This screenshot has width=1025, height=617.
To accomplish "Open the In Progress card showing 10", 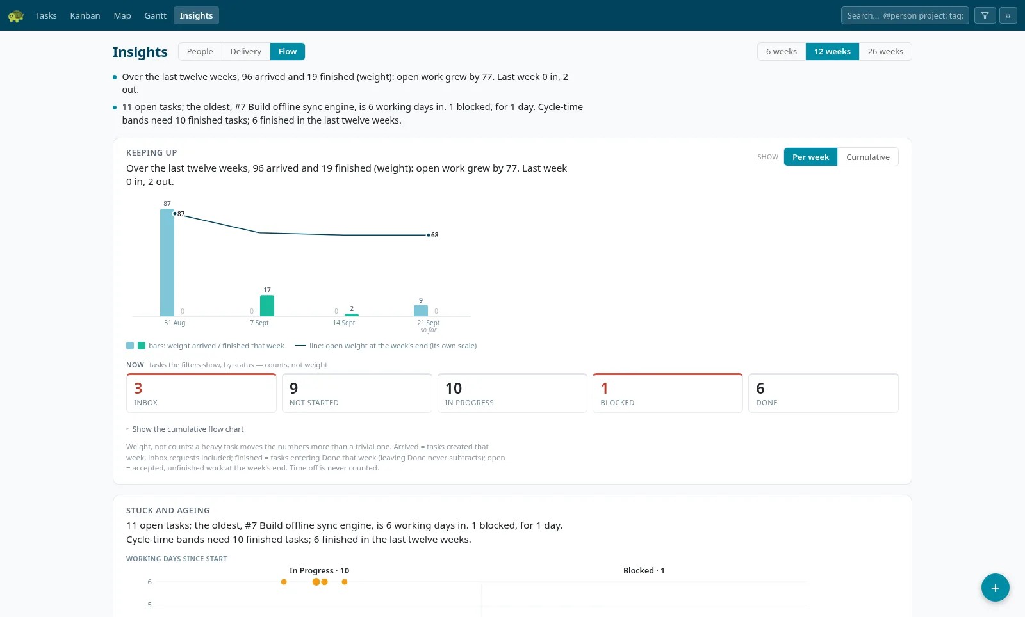I will pyautogui.click(x=512, y=393).
